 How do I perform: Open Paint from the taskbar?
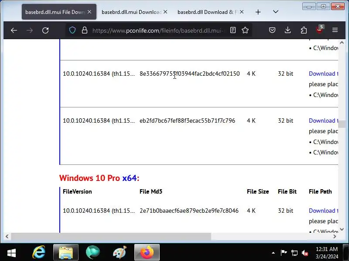point(120,253)
